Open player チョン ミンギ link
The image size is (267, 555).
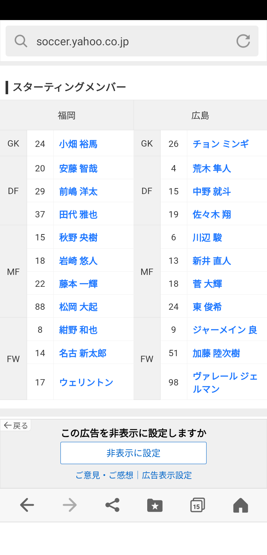[221, 144]
